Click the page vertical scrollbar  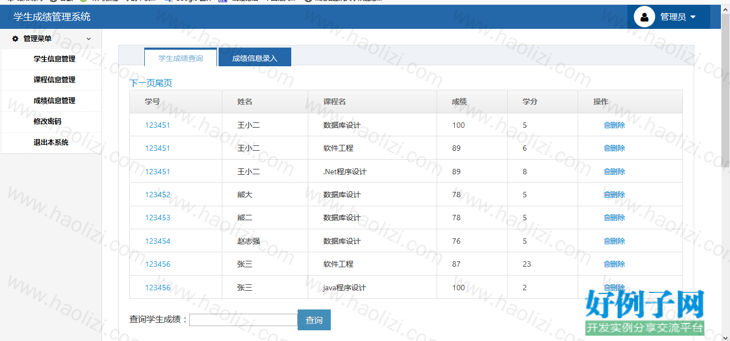725,91
